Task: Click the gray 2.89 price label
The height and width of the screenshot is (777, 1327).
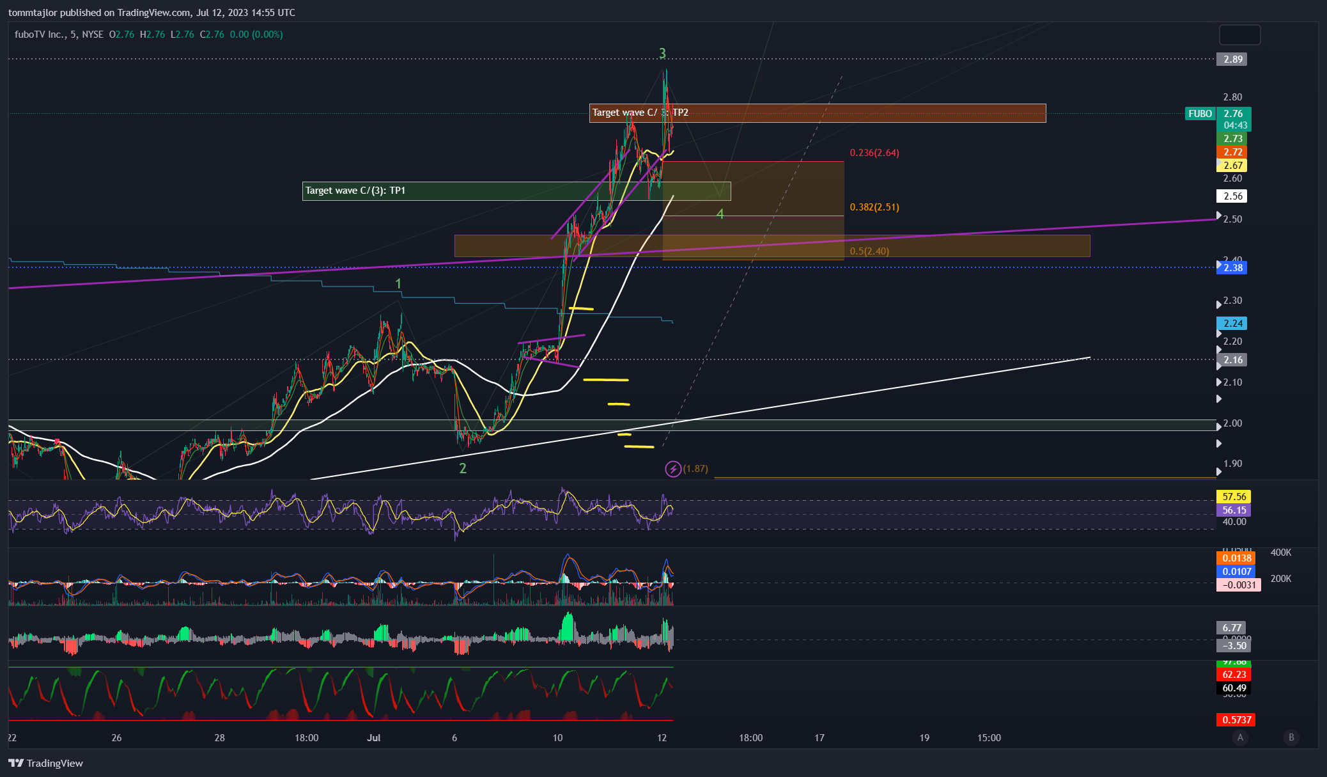Action: [1232, 59]
